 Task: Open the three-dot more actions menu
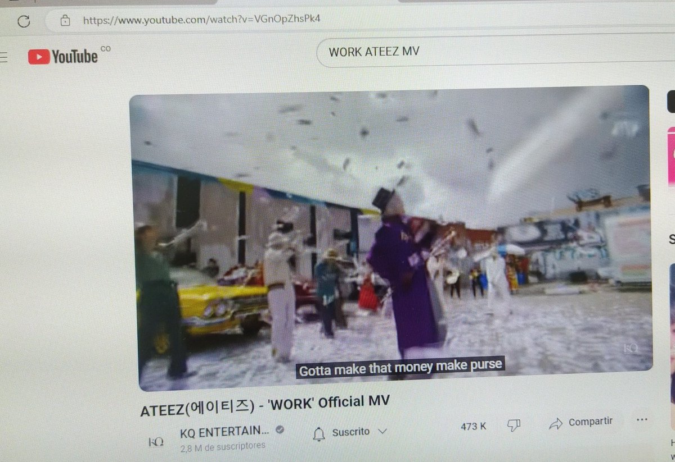coord(641,419)
